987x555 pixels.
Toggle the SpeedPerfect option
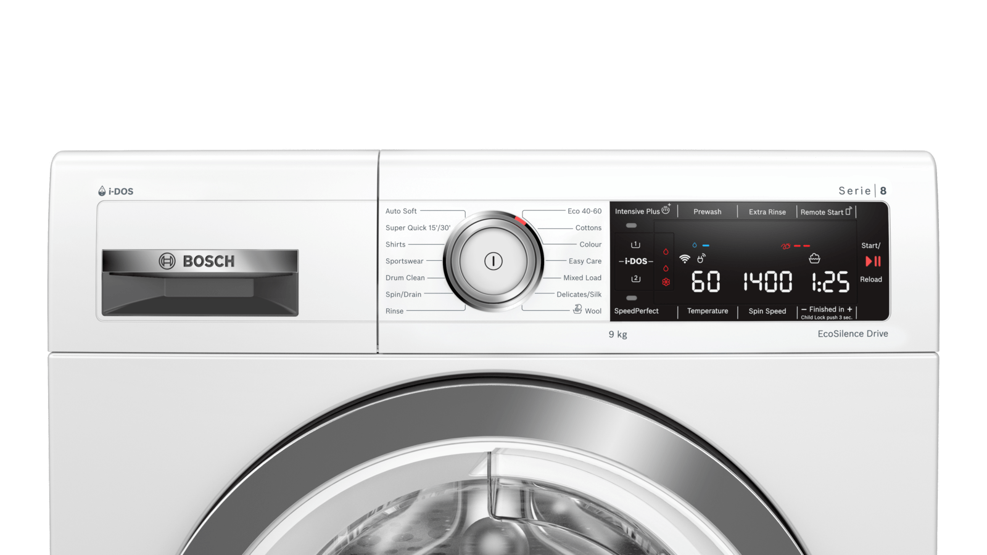[637, 311]
